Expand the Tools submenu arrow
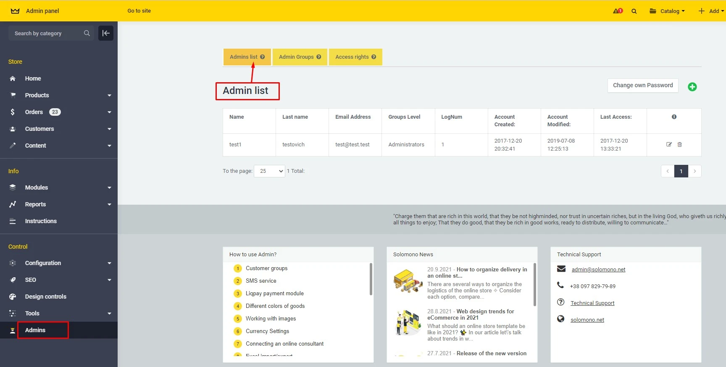The height and width of the screenshot is (367, 726). coord(109,314)
